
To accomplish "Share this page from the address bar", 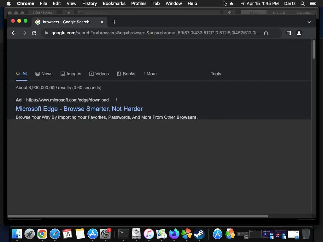I will pos(266,33).
